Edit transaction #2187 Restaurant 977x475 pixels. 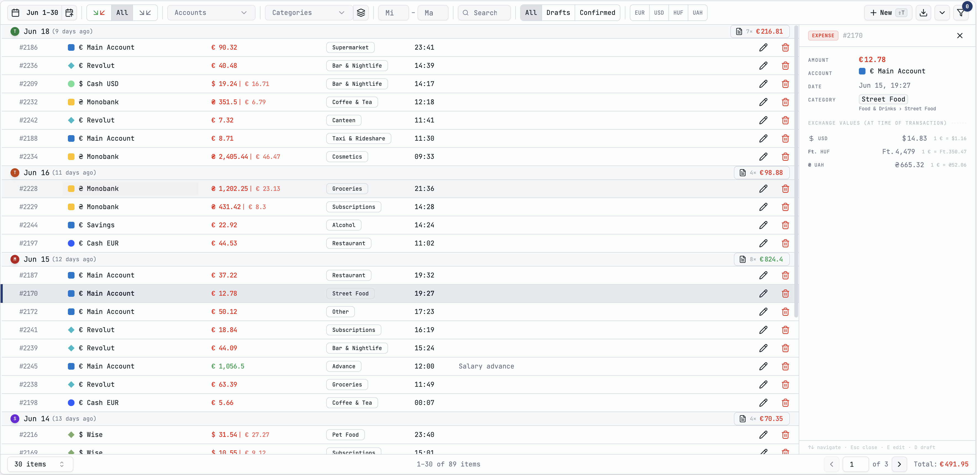(763, 275)
